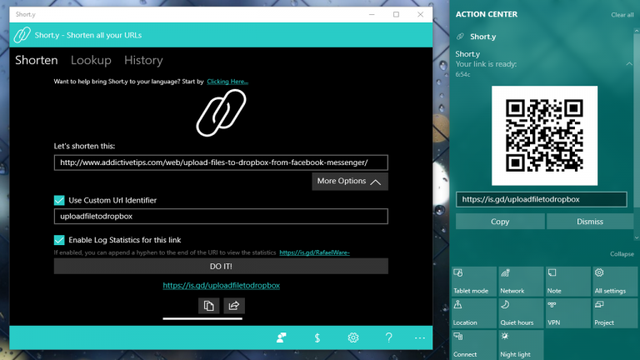Click the notification's short URL field
This screenshot has width=640, height=360.
click(541, 199)
